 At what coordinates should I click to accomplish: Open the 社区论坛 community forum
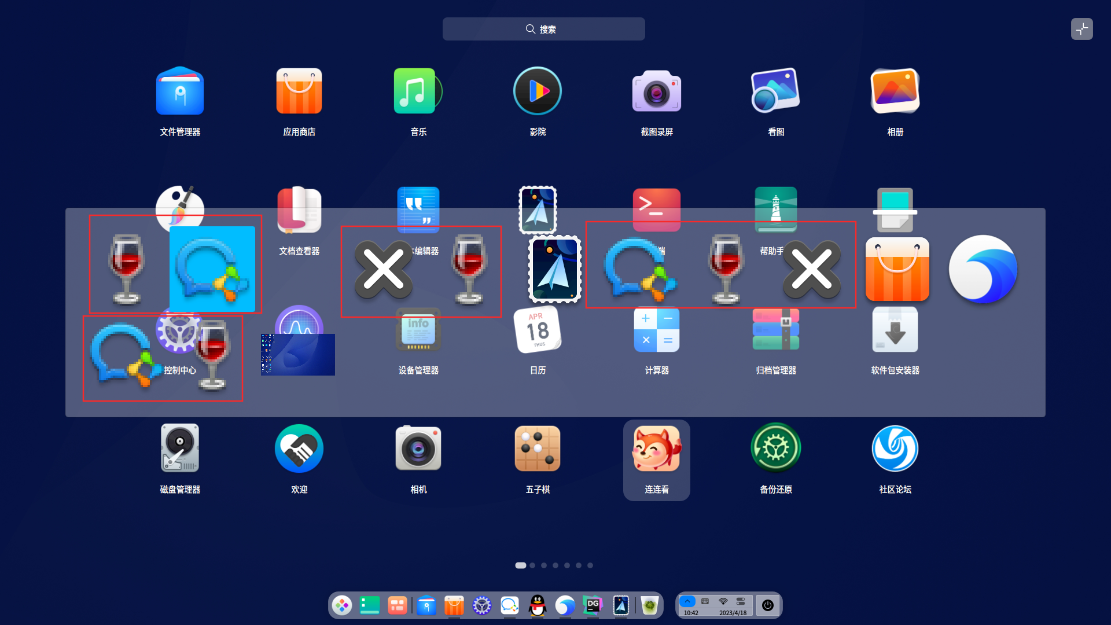pyautogui.click(x=895, y=448)
